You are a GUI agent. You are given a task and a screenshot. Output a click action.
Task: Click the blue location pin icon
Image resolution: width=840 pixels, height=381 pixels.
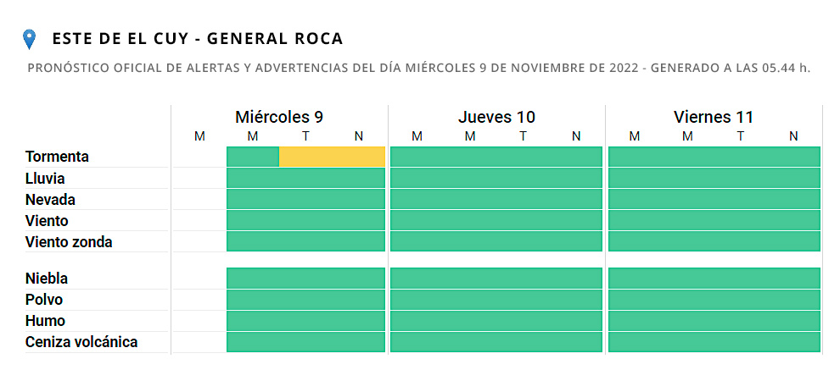30,39
